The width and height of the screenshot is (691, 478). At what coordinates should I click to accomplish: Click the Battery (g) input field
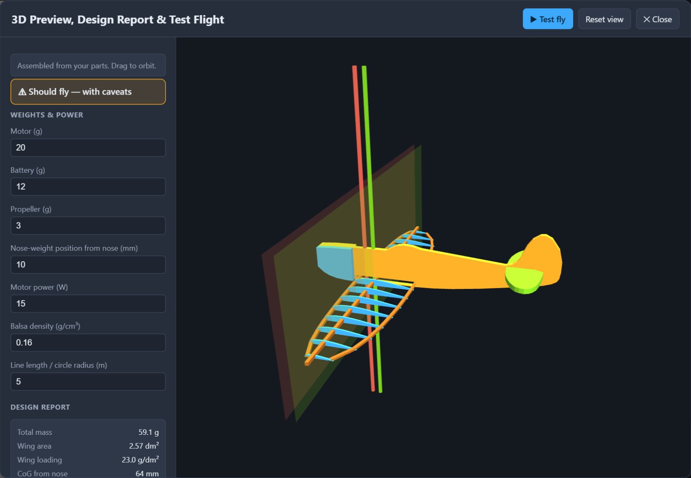[x=88, y=187]
